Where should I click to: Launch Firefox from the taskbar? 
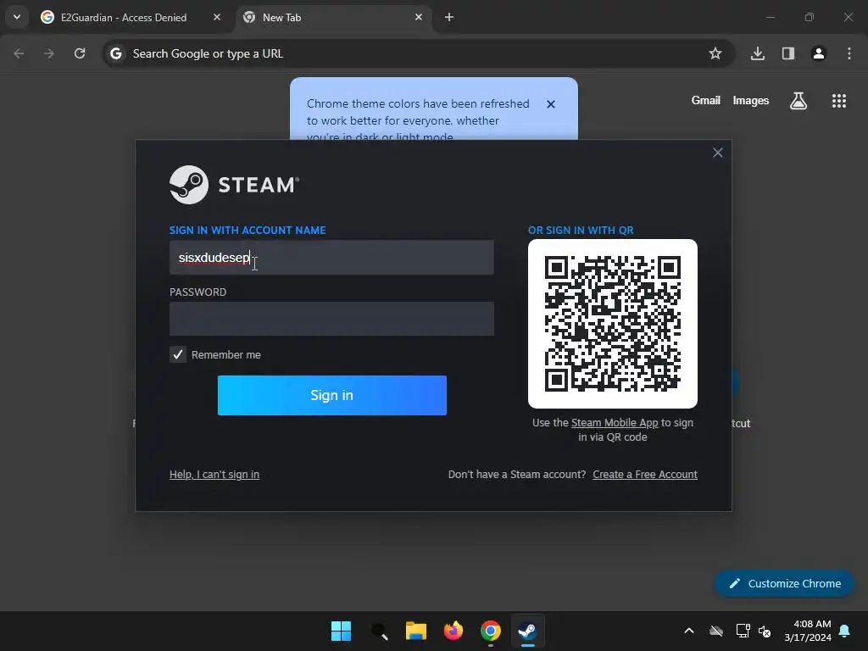pyautogui.click(x=453, y=631)
